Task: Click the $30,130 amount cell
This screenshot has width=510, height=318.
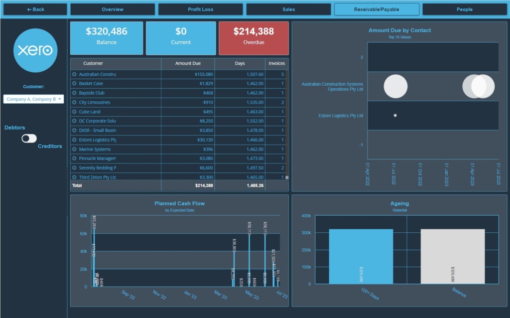Action: click(x=205, y=140)
